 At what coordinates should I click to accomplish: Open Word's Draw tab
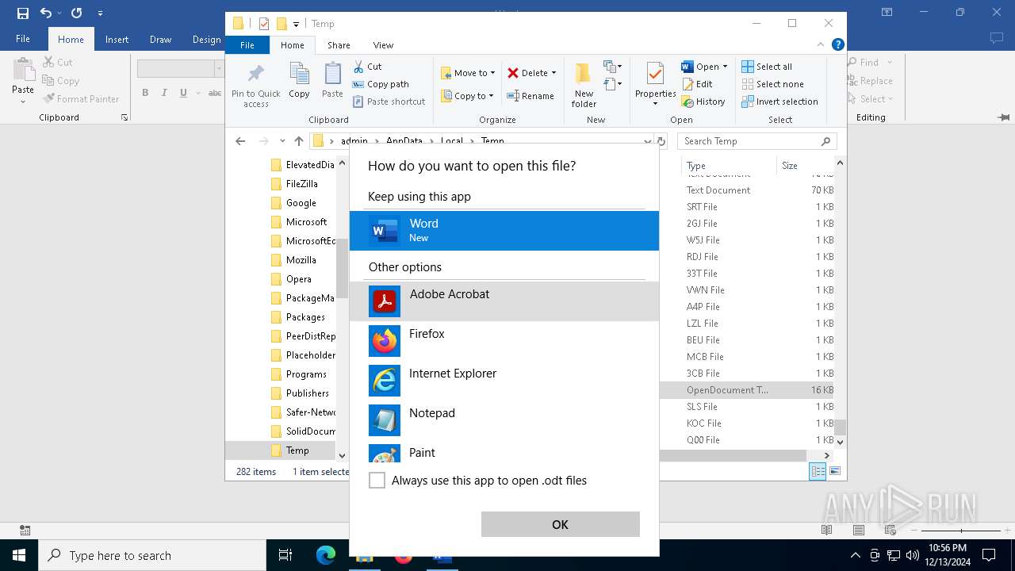click(x=160, y=40)
